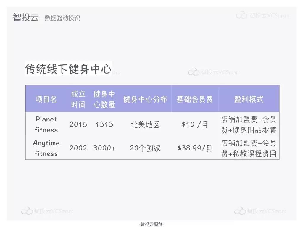Click the 健身中心分布 column header

[x=145, y=99]
